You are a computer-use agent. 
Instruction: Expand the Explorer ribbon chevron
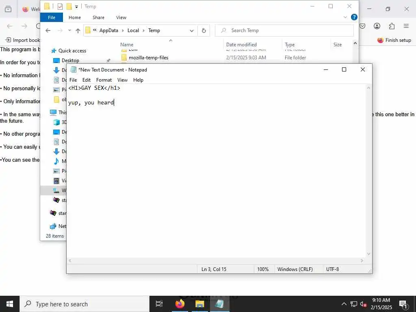pos(345,17)
